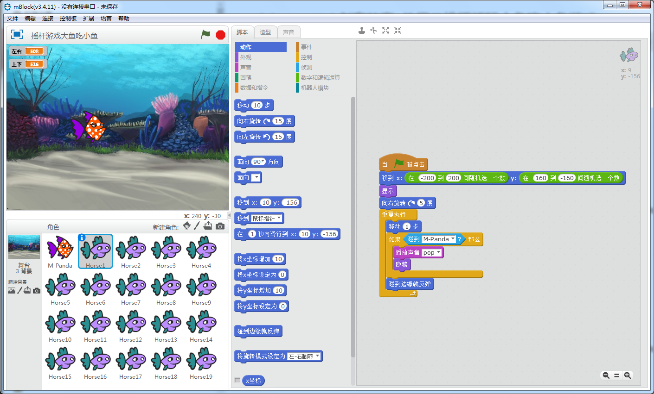Image resolution: width=654 pixels, height=394 pixels.
Task: Open info button on Horse1 sprite
Action: point(82,238)
